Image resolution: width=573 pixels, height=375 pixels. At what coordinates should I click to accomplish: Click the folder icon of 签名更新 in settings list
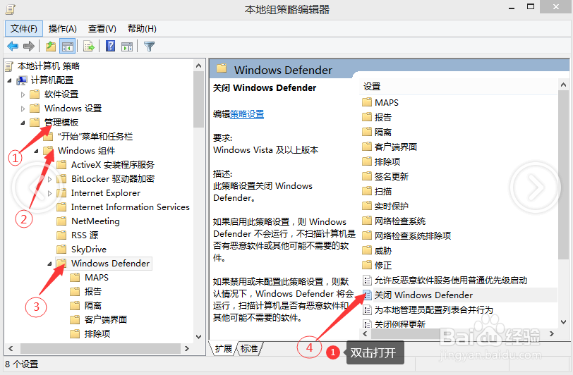[367, 176]
